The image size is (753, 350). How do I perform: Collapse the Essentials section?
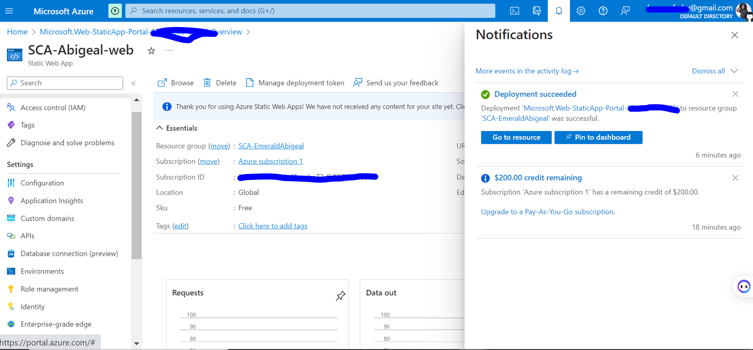tap(160, 128)
